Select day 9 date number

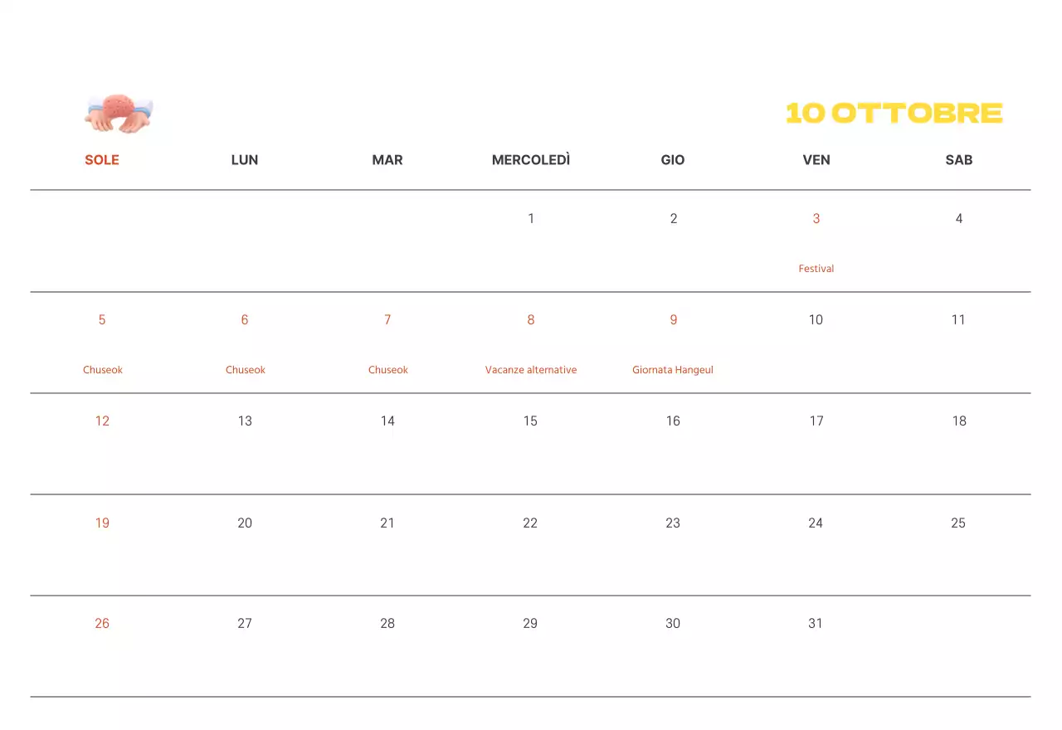pos(674,320)
